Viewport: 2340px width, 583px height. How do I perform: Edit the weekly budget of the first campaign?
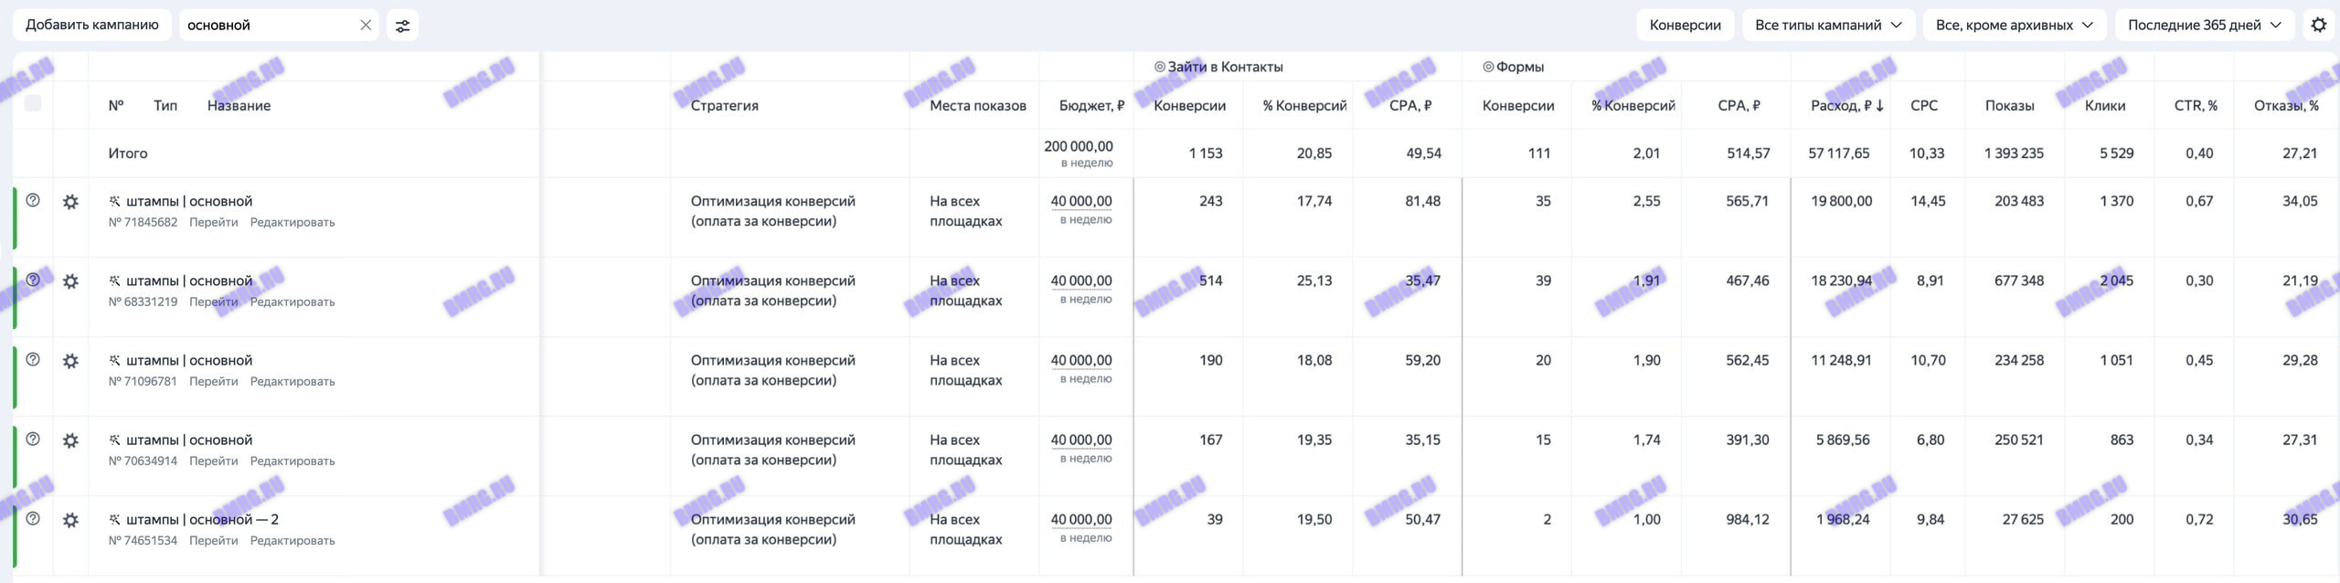click(x=1082, y=200)
